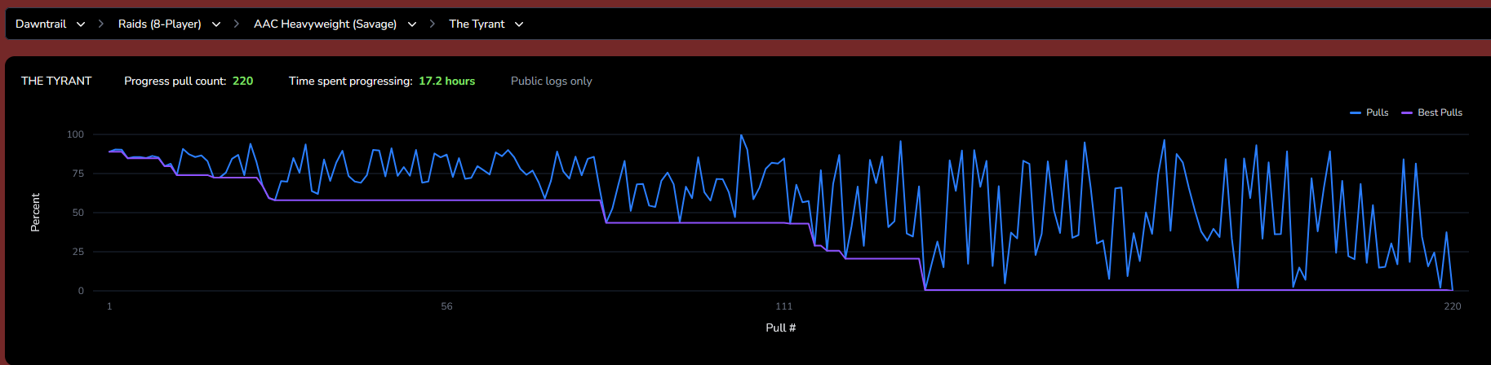Open the Dawntrail expansion dropdown
The width and height of the screenshot is (1491, 365).
(50, 24)
